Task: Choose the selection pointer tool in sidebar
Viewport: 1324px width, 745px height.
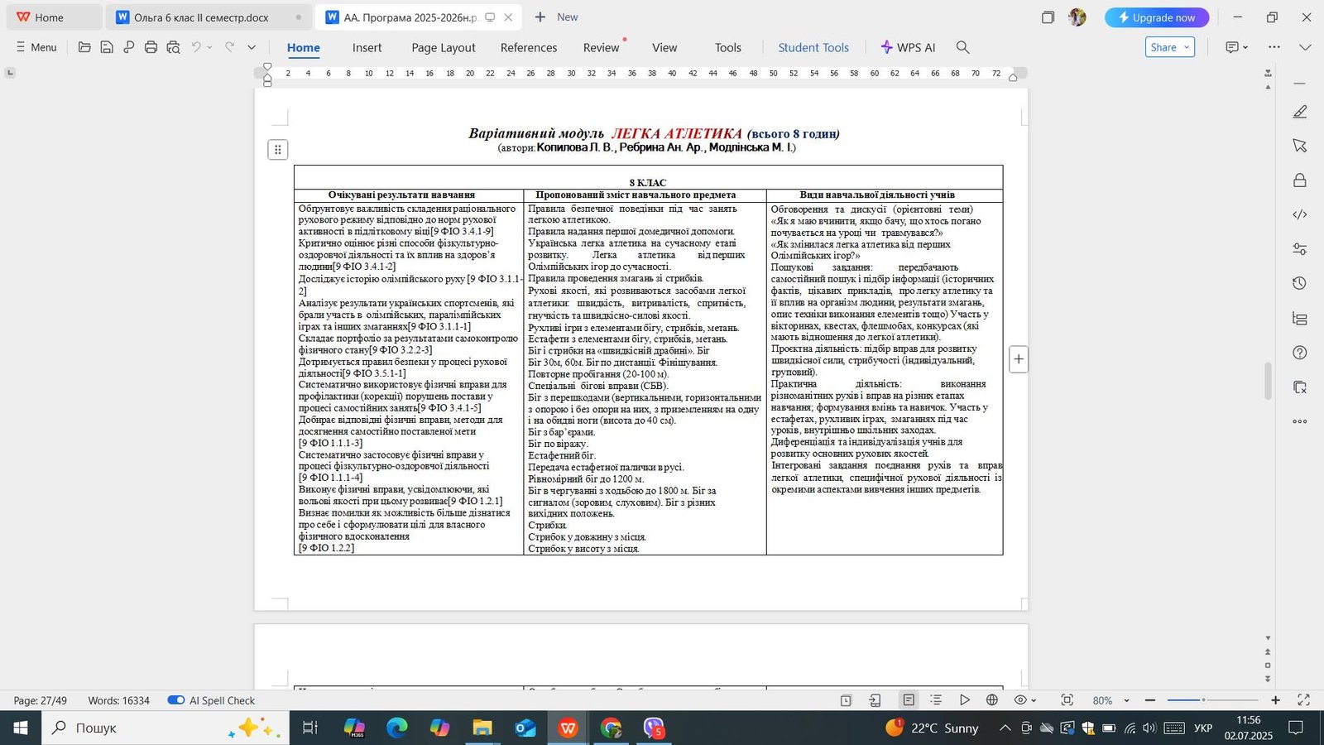Action: [1300, 146]
